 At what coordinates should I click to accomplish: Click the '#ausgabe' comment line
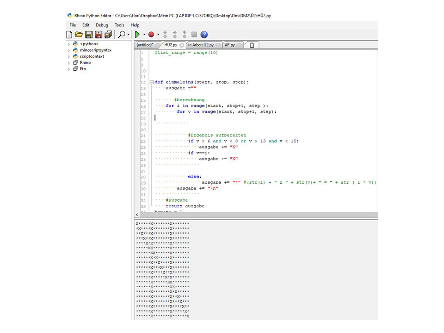point(177,200)
